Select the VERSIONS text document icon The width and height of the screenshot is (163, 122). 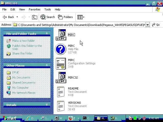point(61,106)
